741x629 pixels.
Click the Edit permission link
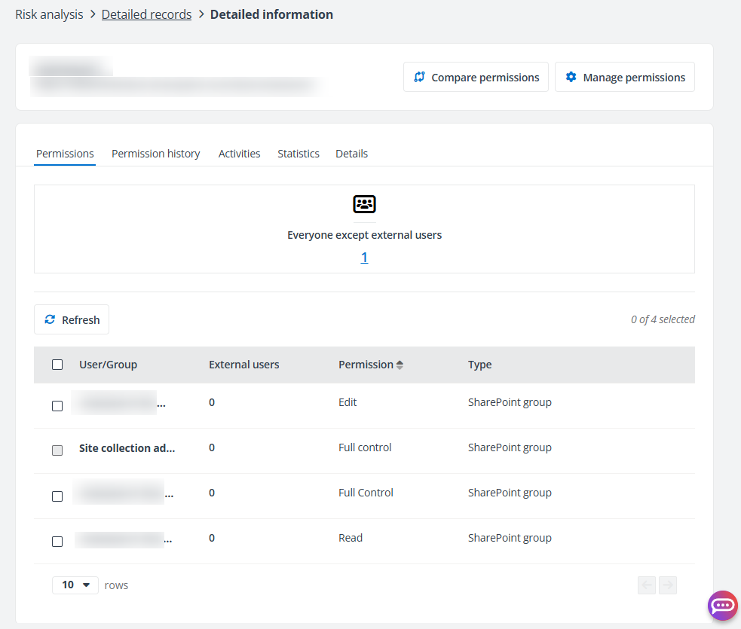point(348,402)
